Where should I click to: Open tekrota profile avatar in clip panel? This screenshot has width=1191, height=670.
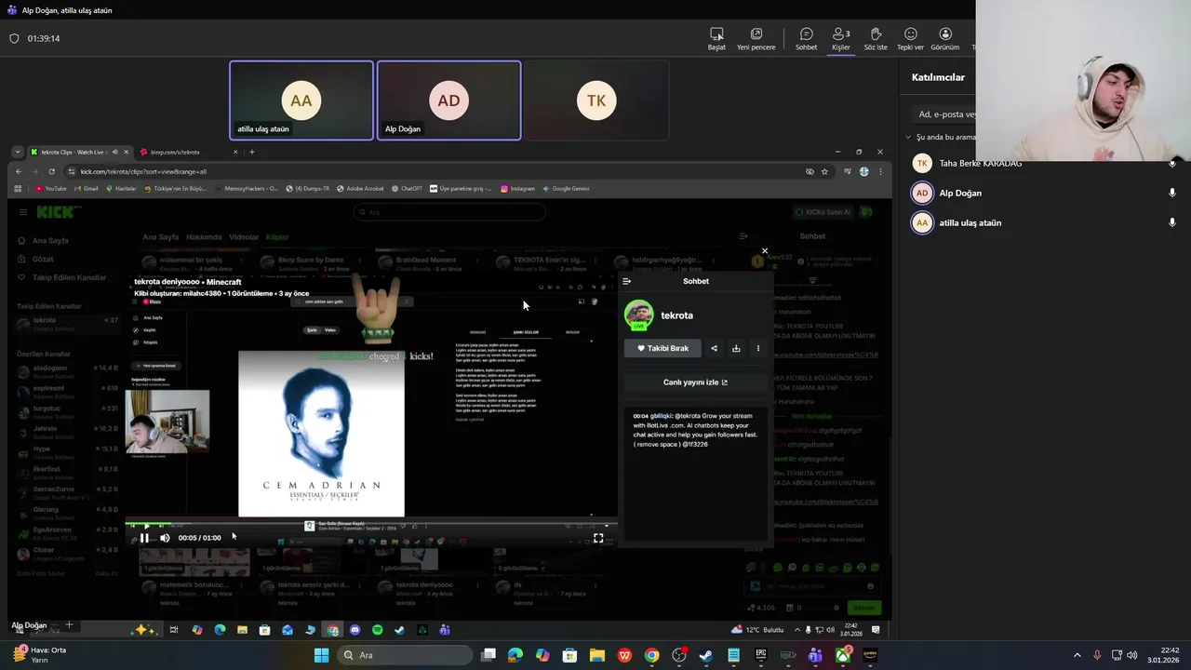(x=638, y=315)
